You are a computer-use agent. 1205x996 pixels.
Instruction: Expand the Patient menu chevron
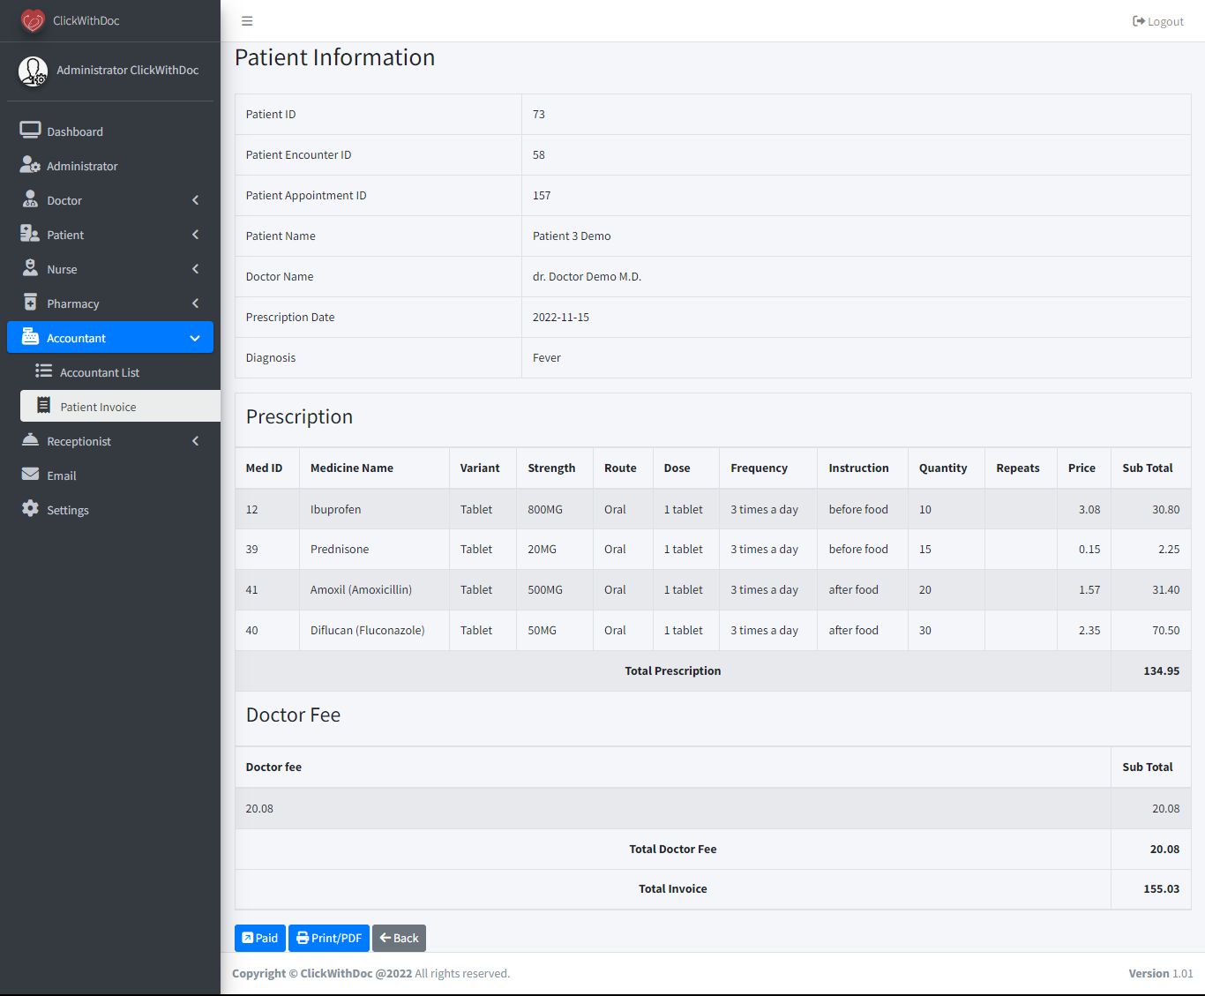click(195, 235)
